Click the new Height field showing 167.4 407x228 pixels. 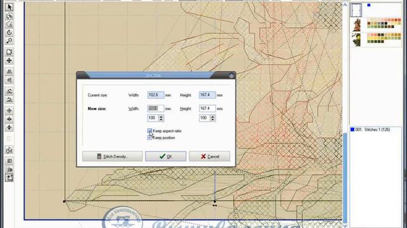click(207, 108)
